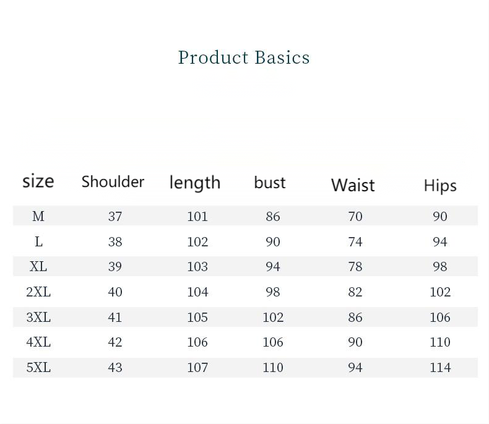Image resolution: width=489 pixels, height=424 pixels.
Task: Select the 5XL hips value 114
Action: pos(440,368)
